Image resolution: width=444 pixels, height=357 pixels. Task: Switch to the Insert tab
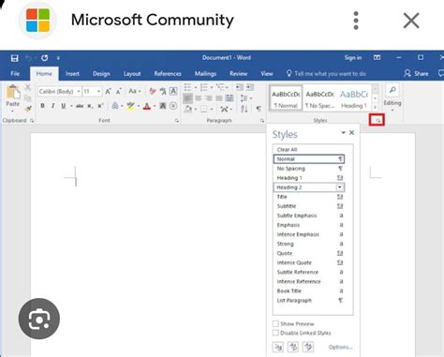[x=72, y=74]
